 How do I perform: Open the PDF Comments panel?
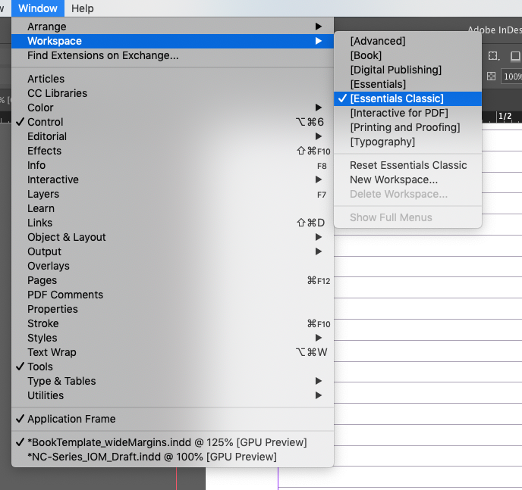click(x=172, y=295)
